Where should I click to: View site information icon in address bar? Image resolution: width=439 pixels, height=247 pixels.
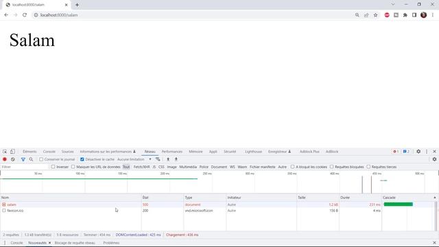[x=36, y=15]
